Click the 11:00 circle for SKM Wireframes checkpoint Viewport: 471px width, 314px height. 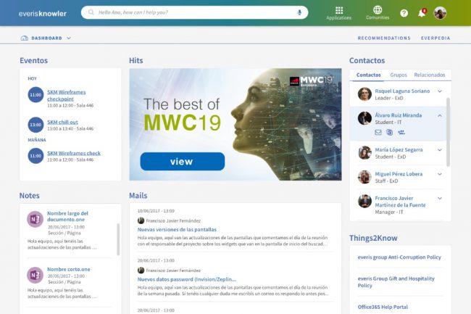tap(36, 95)
